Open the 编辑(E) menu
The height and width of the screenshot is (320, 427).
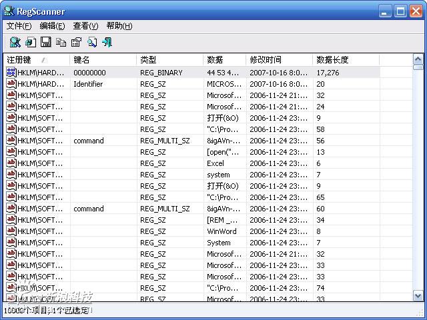click(x=52, y=26)
